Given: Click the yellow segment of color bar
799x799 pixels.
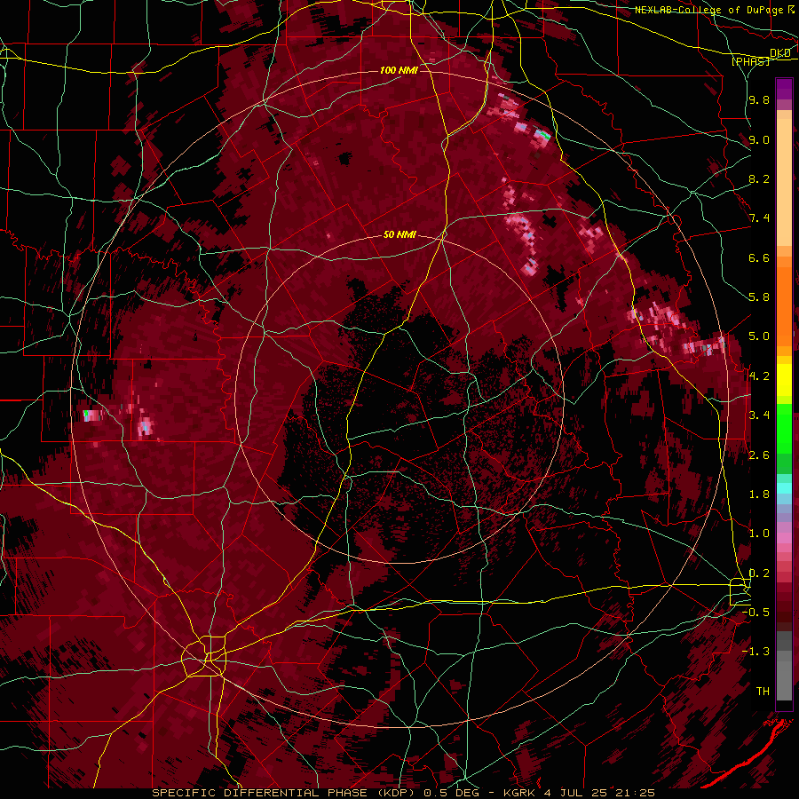Looking at the screenshot, I should coord(784,380).
